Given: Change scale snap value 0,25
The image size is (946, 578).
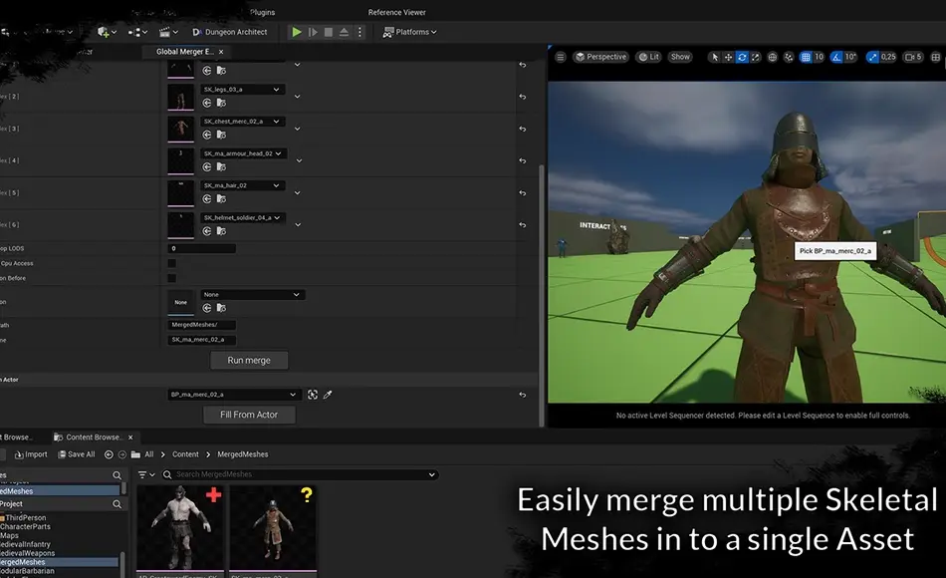Looking at the screenshot, I should pyautogui.click(x=888, y=57).
